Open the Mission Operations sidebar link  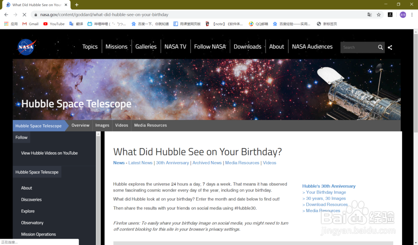(x=38, y=234)
